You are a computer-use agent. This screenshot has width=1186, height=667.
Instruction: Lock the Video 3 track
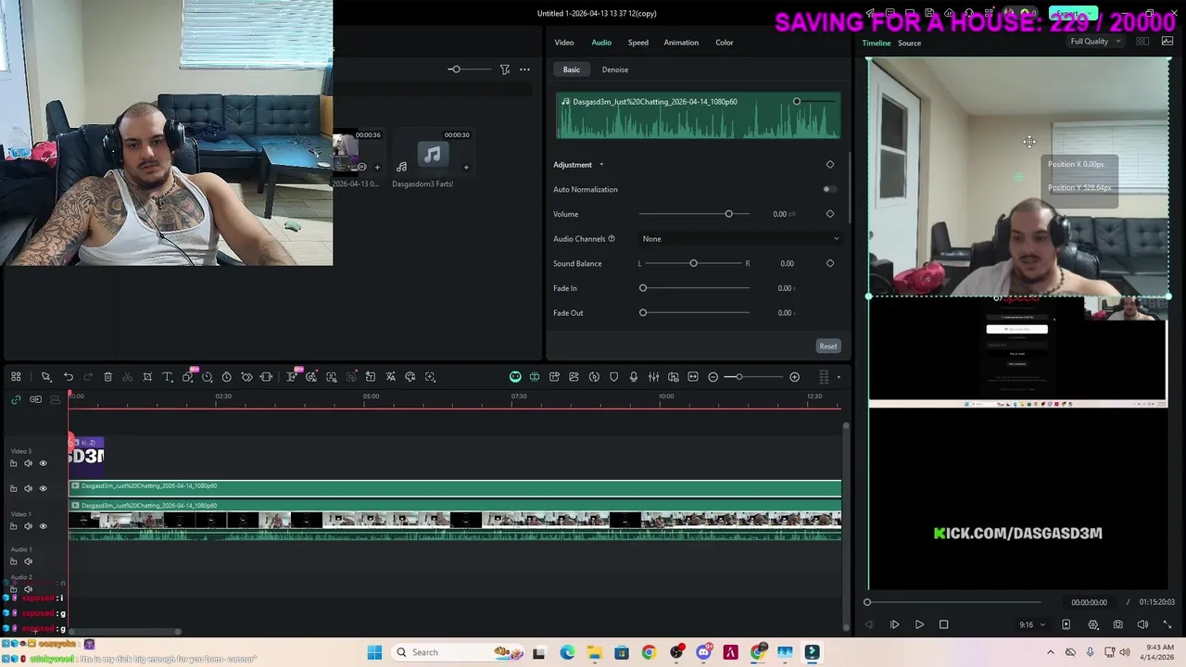13,463
